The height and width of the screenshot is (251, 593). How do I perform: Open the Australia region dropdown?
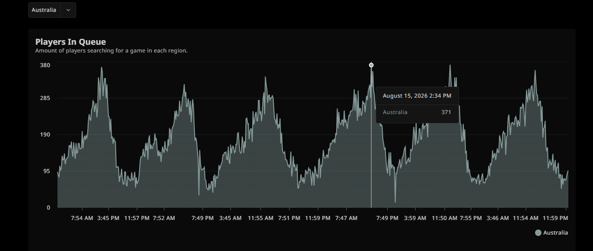coord(52,10)
